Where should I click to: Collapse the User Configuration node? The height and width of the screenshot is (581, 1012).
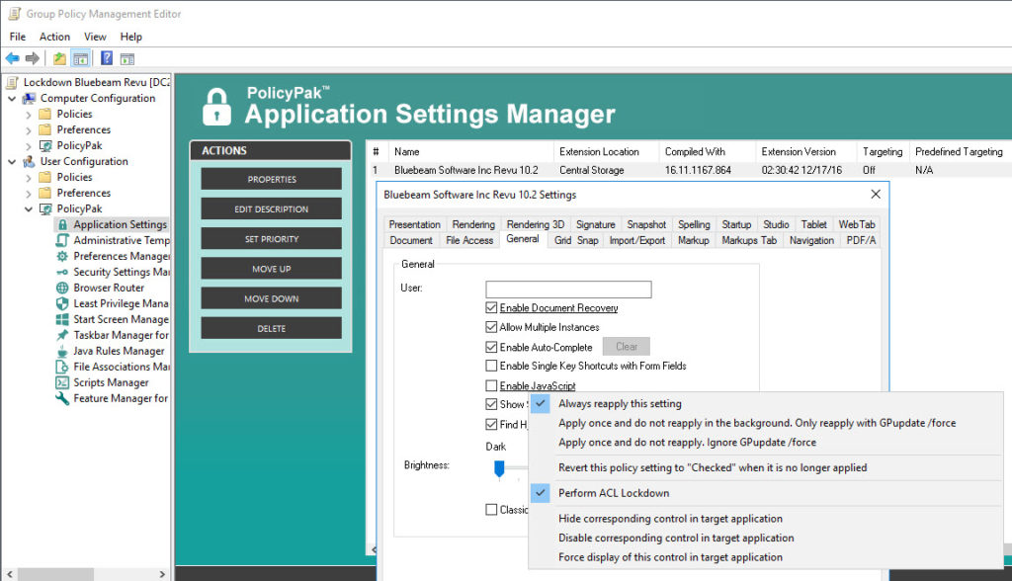coord(12,162)
